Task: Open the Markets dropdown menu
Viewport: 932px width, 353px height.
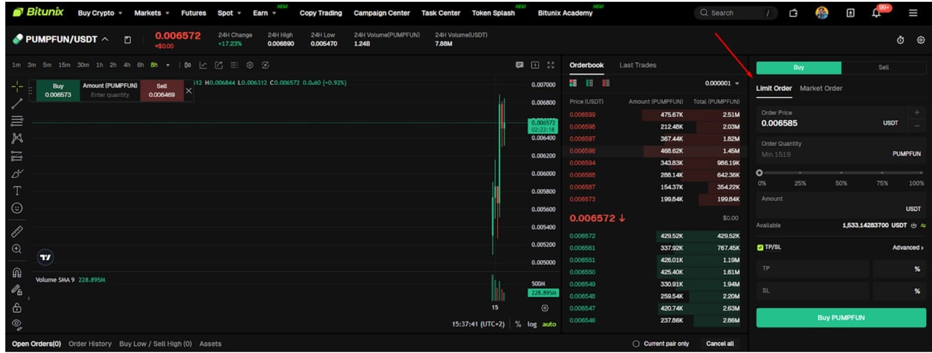Action: point(151,13)
